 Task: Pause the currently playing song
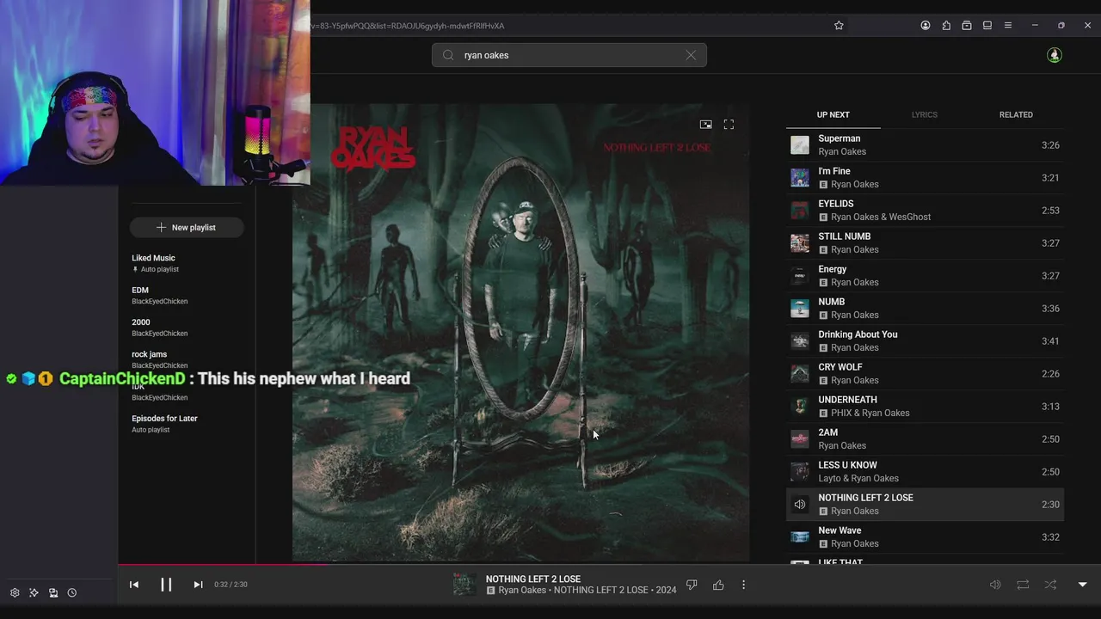click(x=166, y=585)
